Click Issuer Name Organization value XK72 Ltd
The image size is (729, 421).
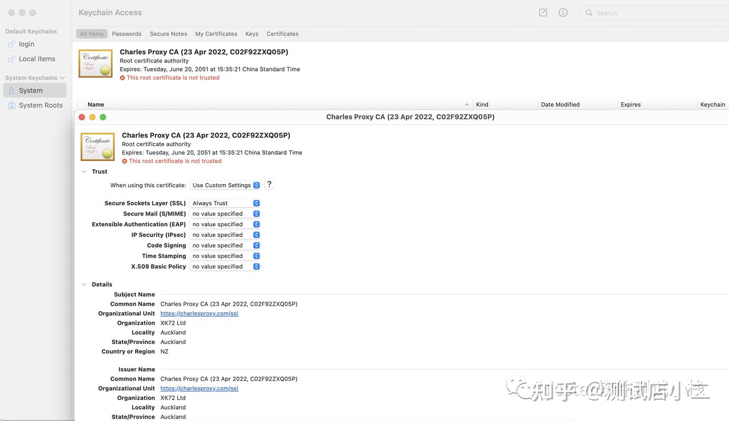click(173, 398)
